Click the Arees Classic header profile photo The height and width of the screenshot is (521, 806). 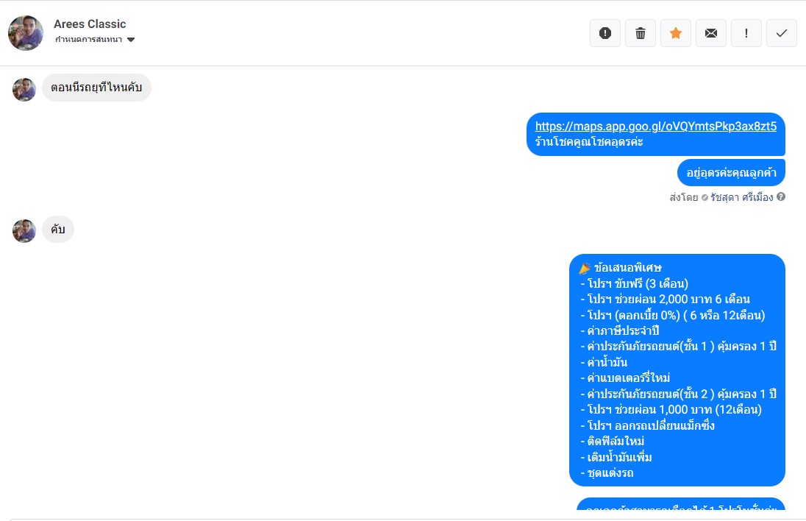[x=25, y=33]
